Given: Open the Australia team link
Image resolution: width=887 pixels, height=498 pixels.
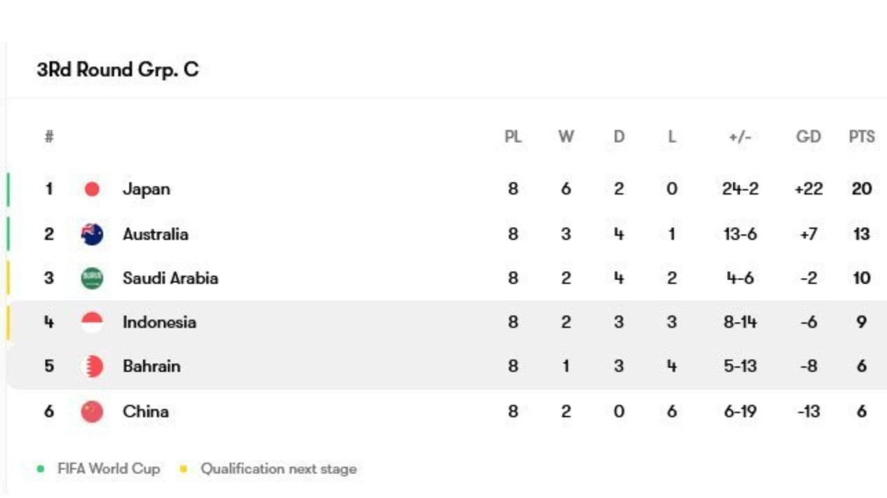Looking at the screenshot, I should 156,234.
